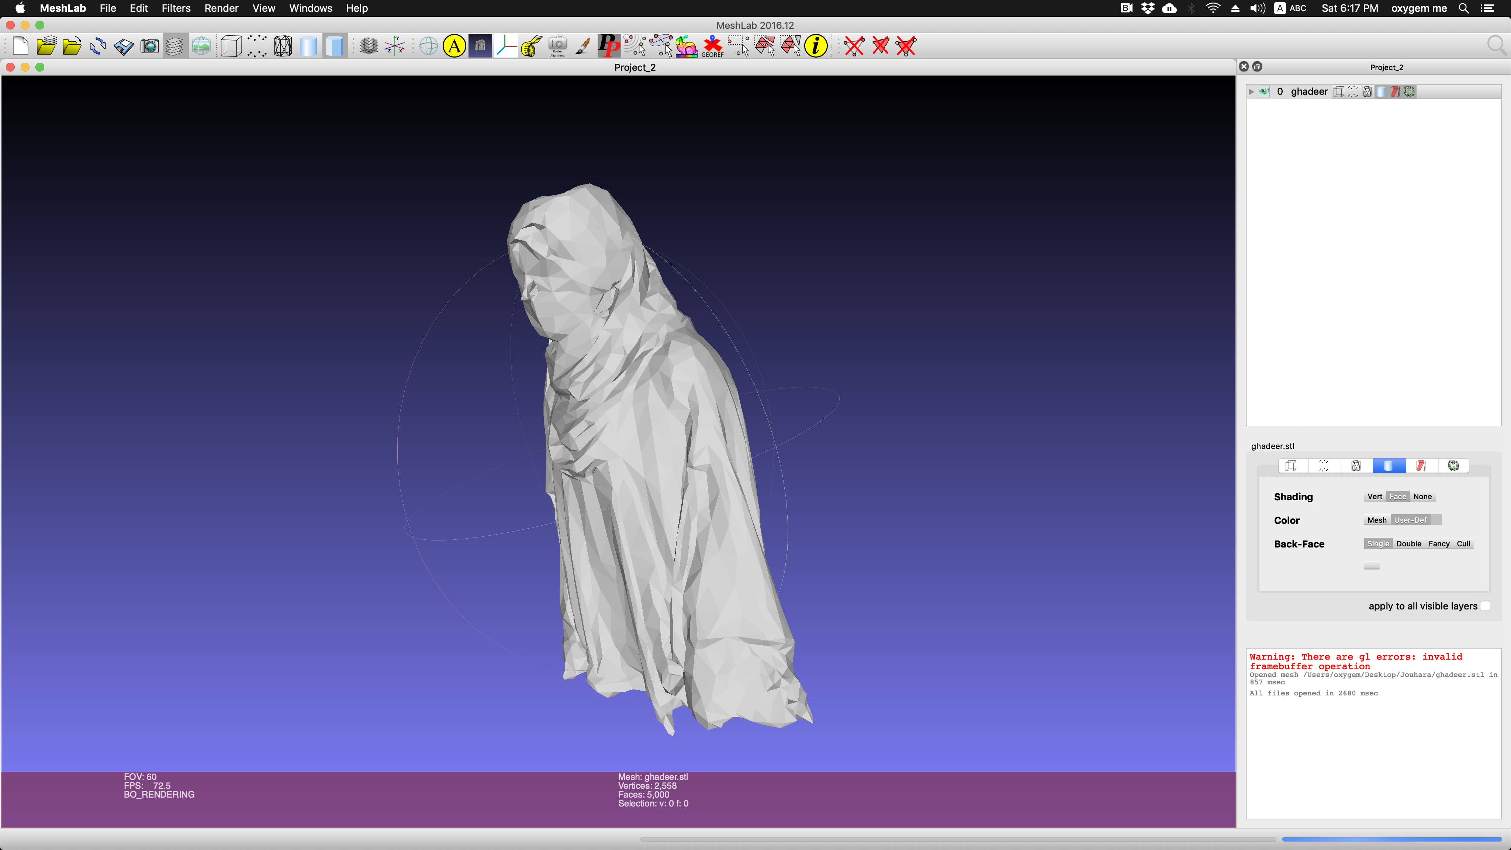Activate the Z-painting brush tool
The image size is (1511, 850).
[x=582, y=46]
